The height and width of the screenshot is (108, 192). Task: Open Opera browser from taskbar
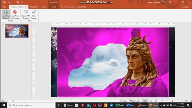coord(94,105)
